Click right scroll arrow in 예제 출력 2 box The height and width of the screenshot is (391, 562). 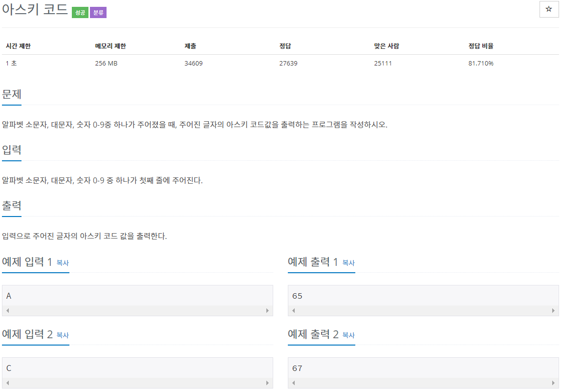[x=553, y=383]
